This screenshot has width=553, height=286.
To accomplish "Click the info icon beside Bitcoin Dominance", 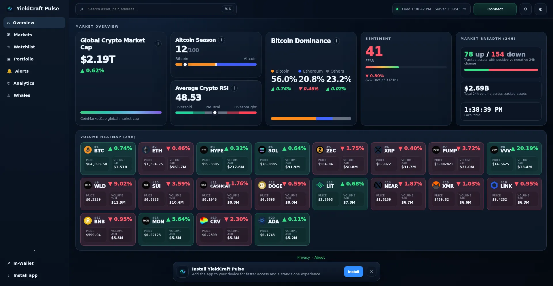I will [336, 41].
